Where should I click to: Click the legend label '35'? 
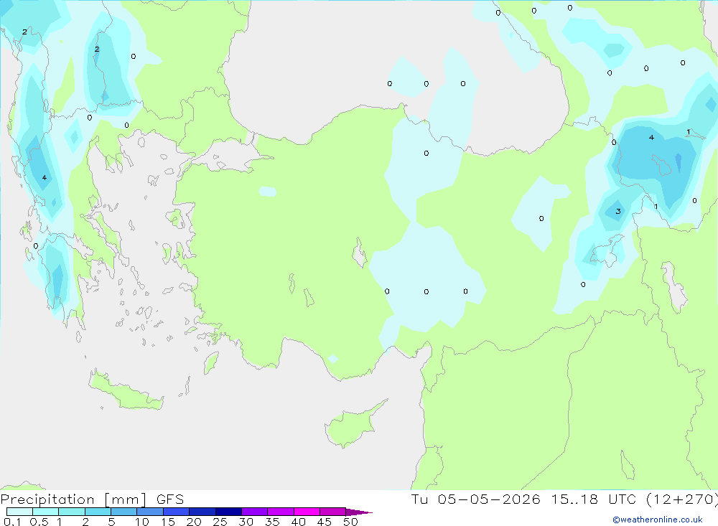(272, 522)
